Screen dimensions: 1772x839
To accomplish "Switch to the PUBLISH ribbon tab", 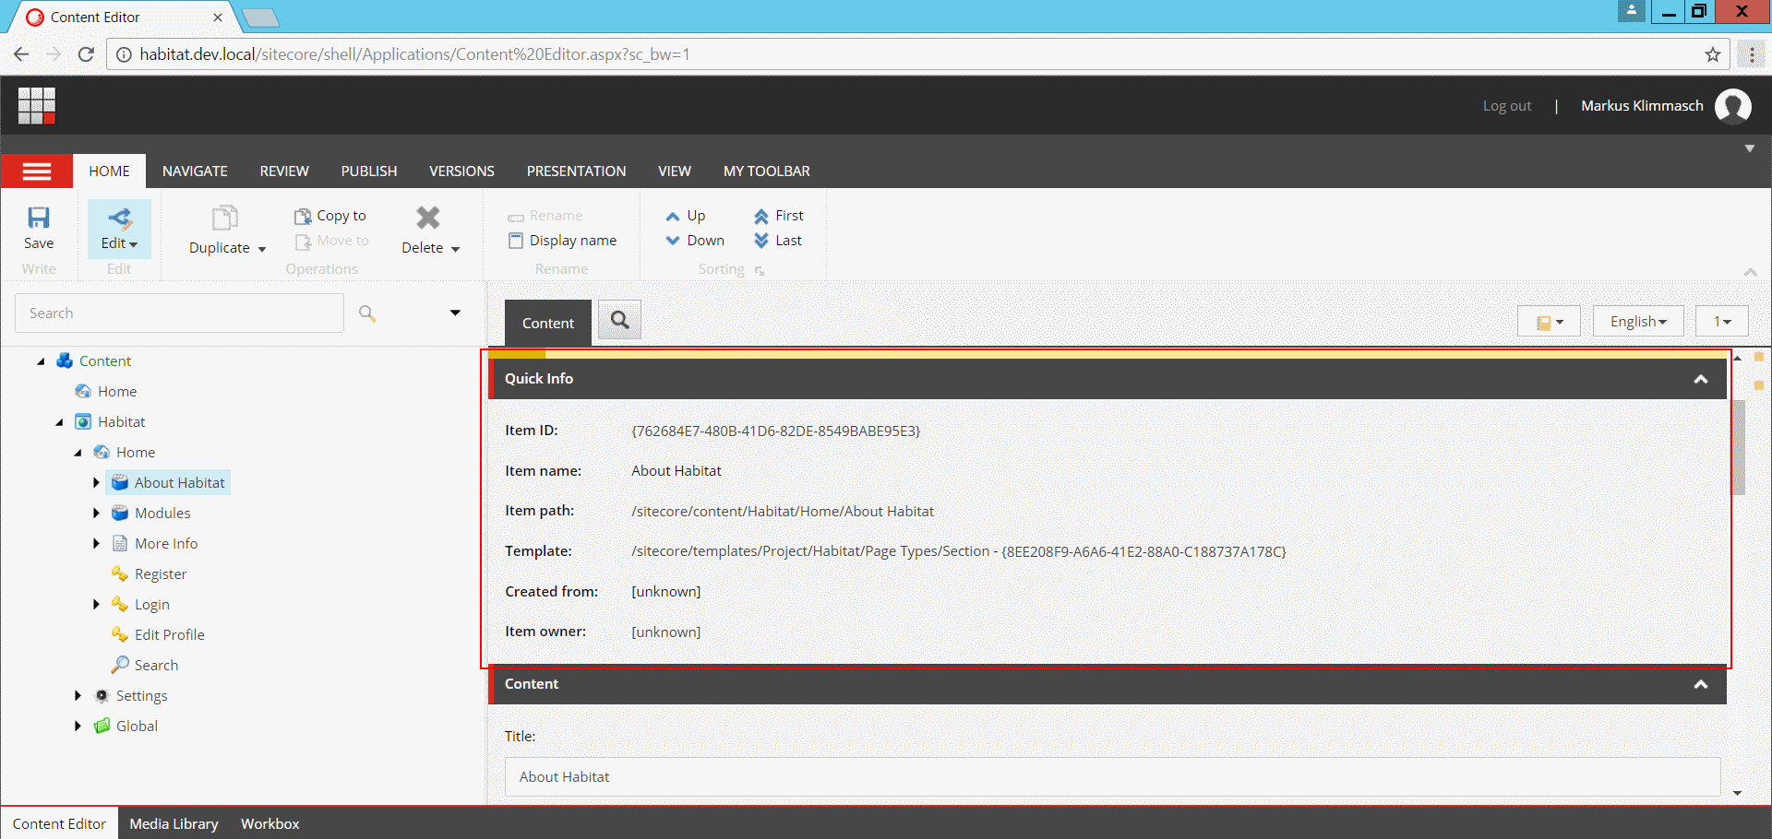I will click(x=369, y=171).
